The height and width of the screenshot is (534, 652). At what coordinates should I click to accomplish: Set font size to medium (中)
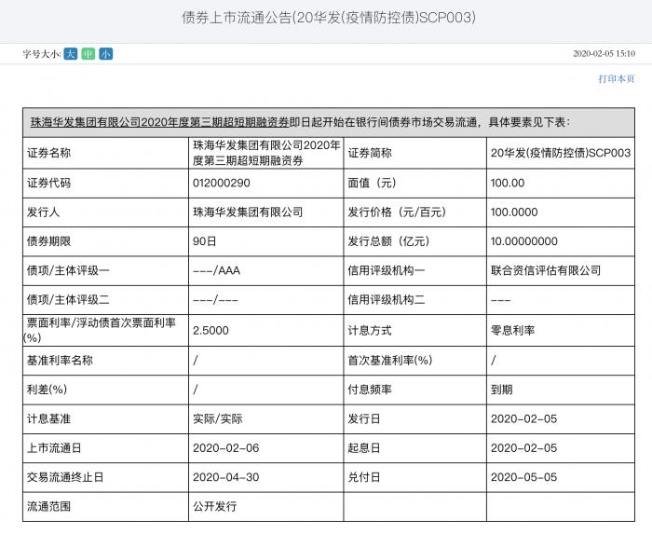[88, 54]
